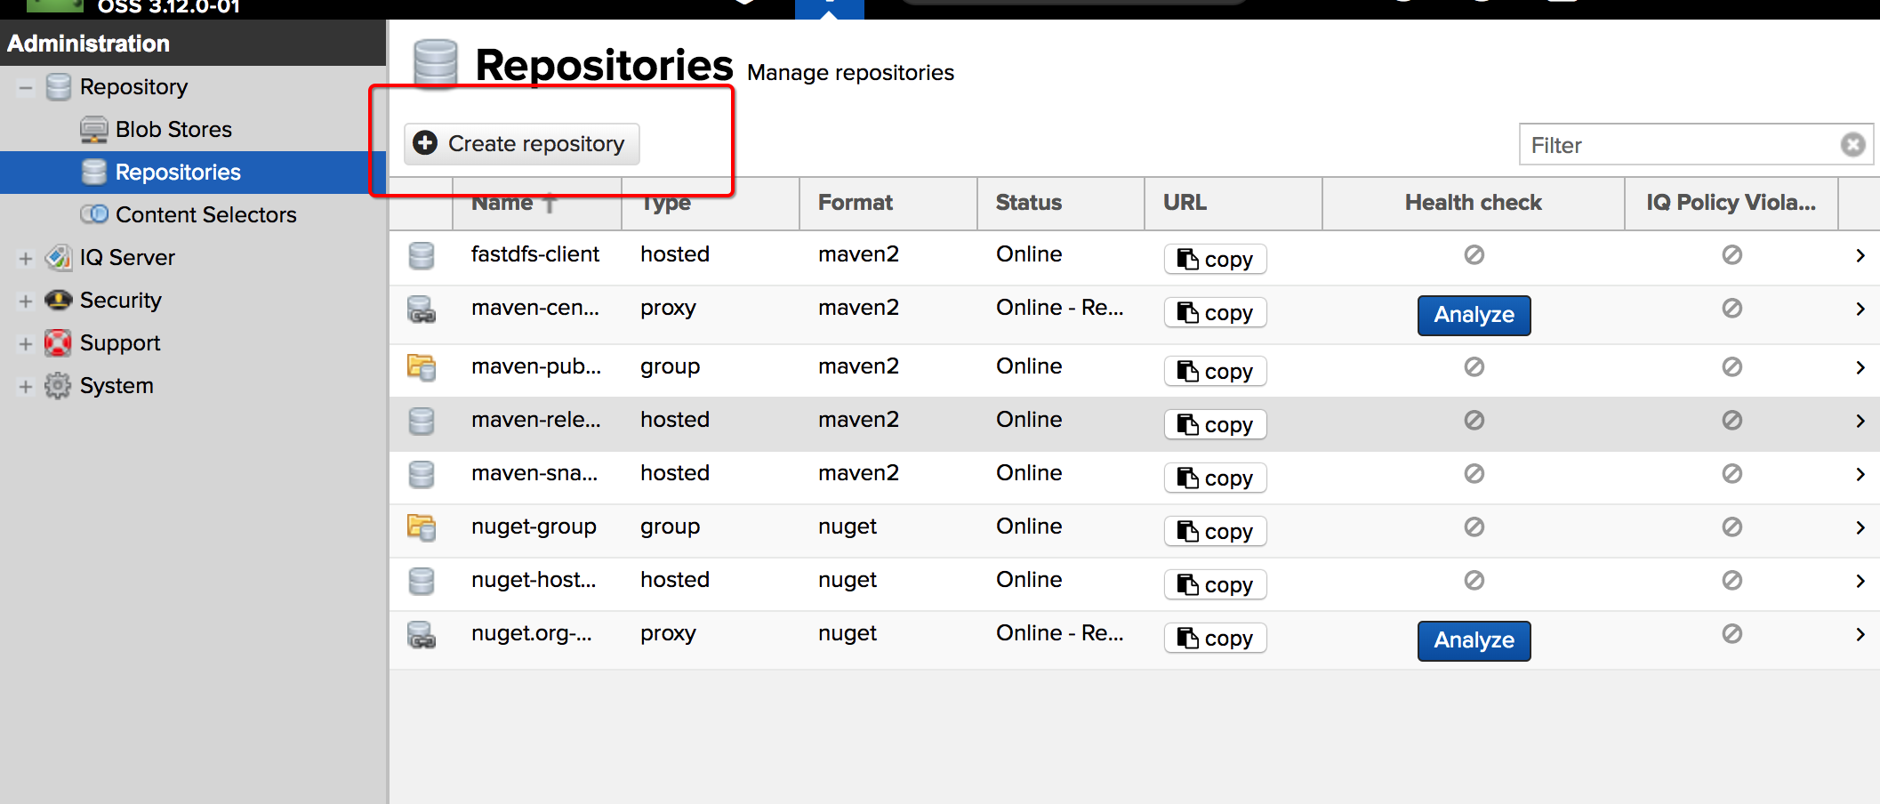Collapse the Repository tree node
Viewport: 1880px width, 804px height.
click(26, 87)
